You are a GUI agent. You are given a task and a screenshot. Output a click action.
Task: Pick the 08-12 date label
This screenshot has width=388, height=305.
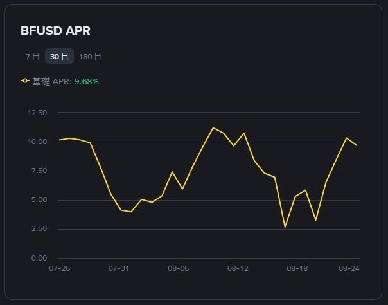click(238, 268)
